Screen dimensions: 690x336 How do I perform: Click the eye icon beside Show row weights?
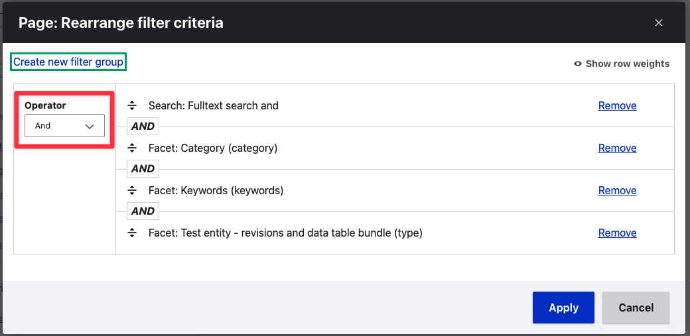pos(578,64)
